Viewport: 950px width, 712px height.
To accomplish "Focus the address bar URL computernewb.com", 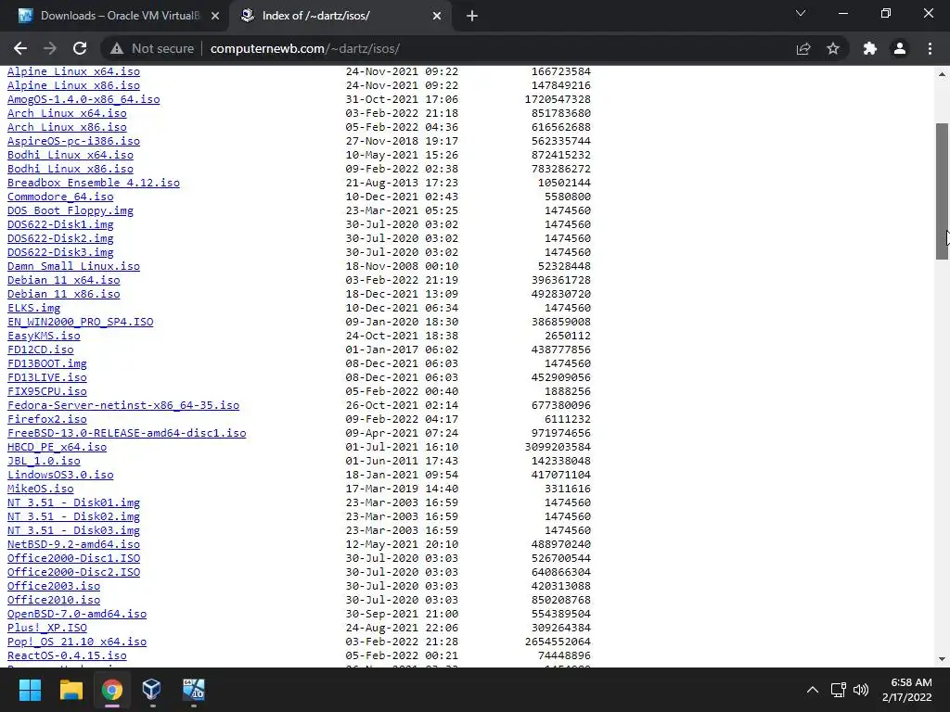I will click(x=304, y=48).
